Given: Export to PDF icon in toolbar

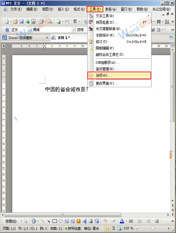Looking at the screenshot, I should tap(33, 22).
